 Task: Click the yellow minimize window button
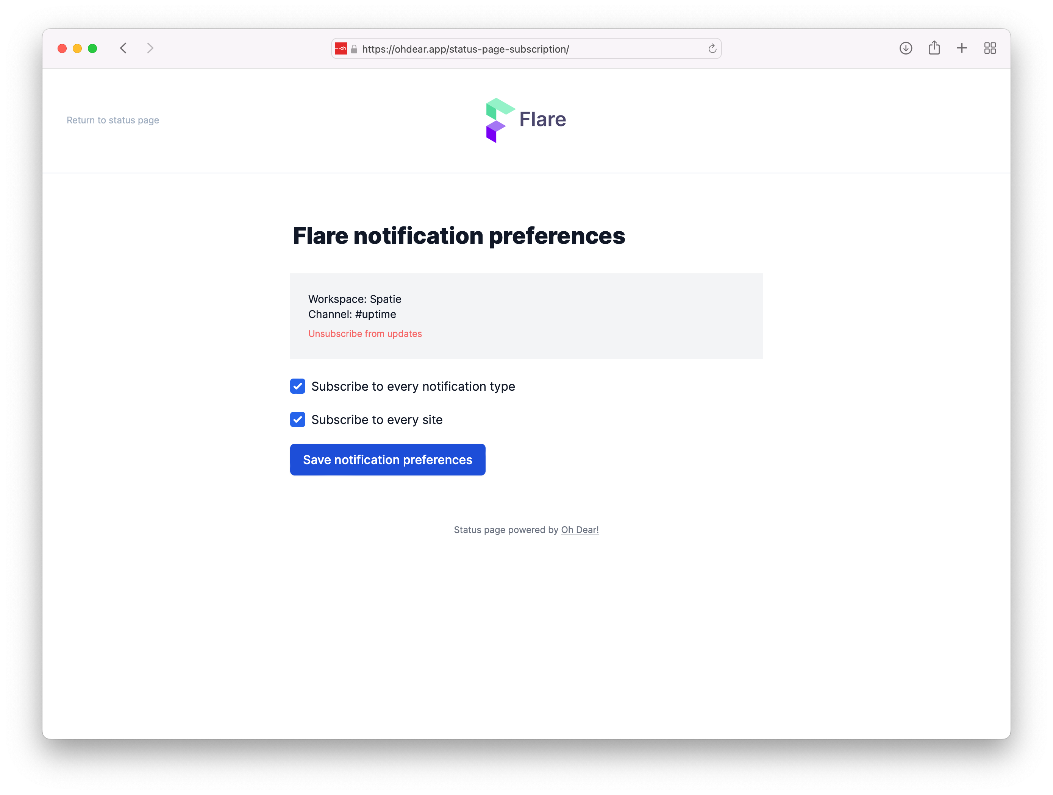click(77, 48)
